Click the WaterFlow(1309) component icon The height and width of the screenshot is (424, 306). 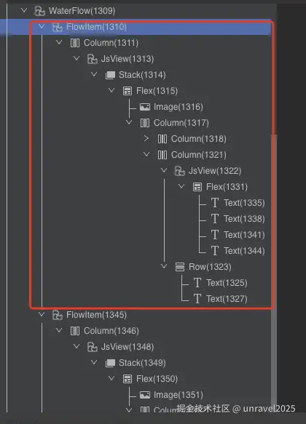[40, 11]
